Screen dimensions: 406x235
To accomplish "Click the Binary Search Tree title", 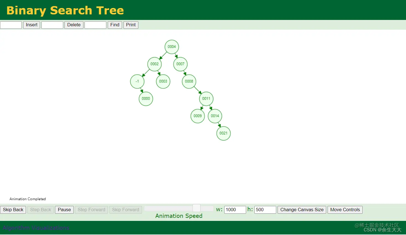I will coord(65,11).
